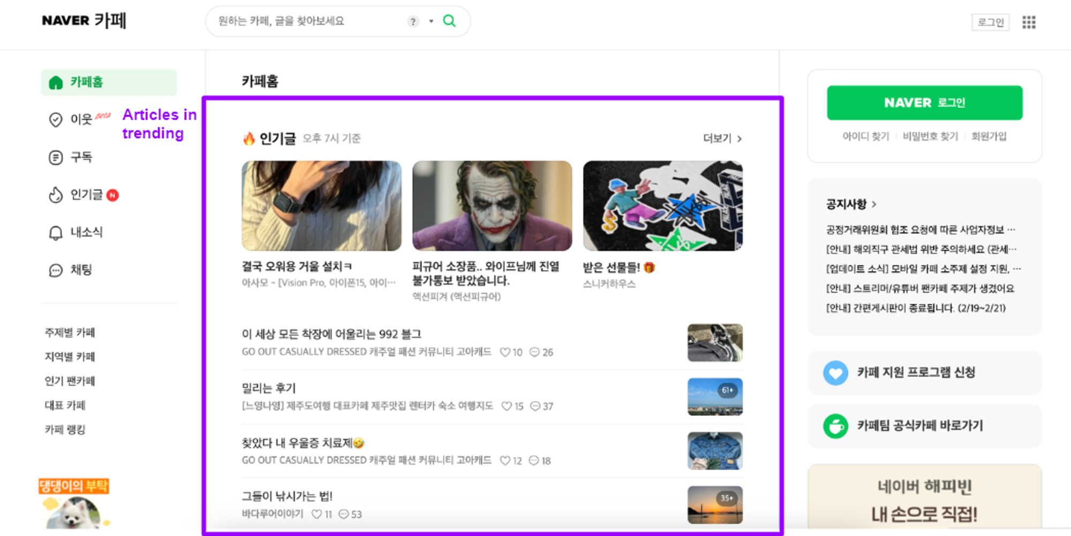The image size is (1071, 536).
Task: Click the 인기글 flame outline icon
Action: click(56, 195)
